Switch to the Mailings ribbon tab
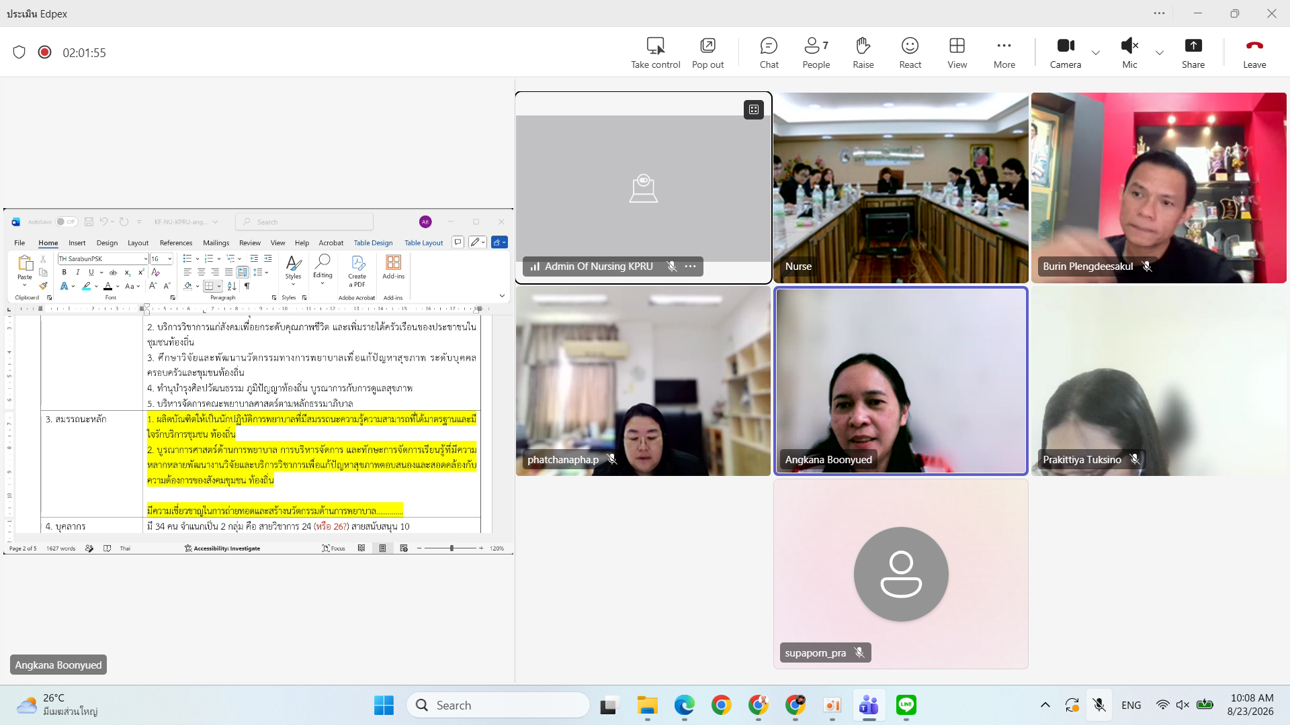The image size is (1290, 725). coord(216,243)
